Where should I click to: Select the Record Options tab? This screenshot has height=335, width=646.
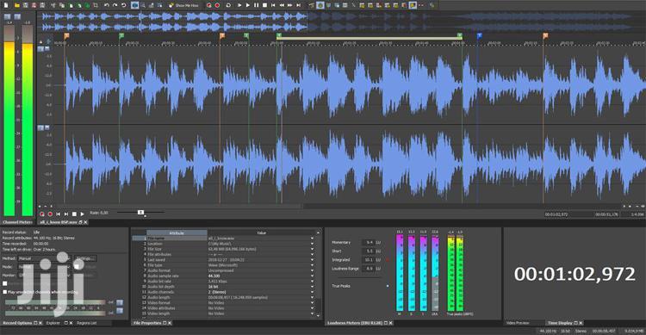[x=18, y=323]
